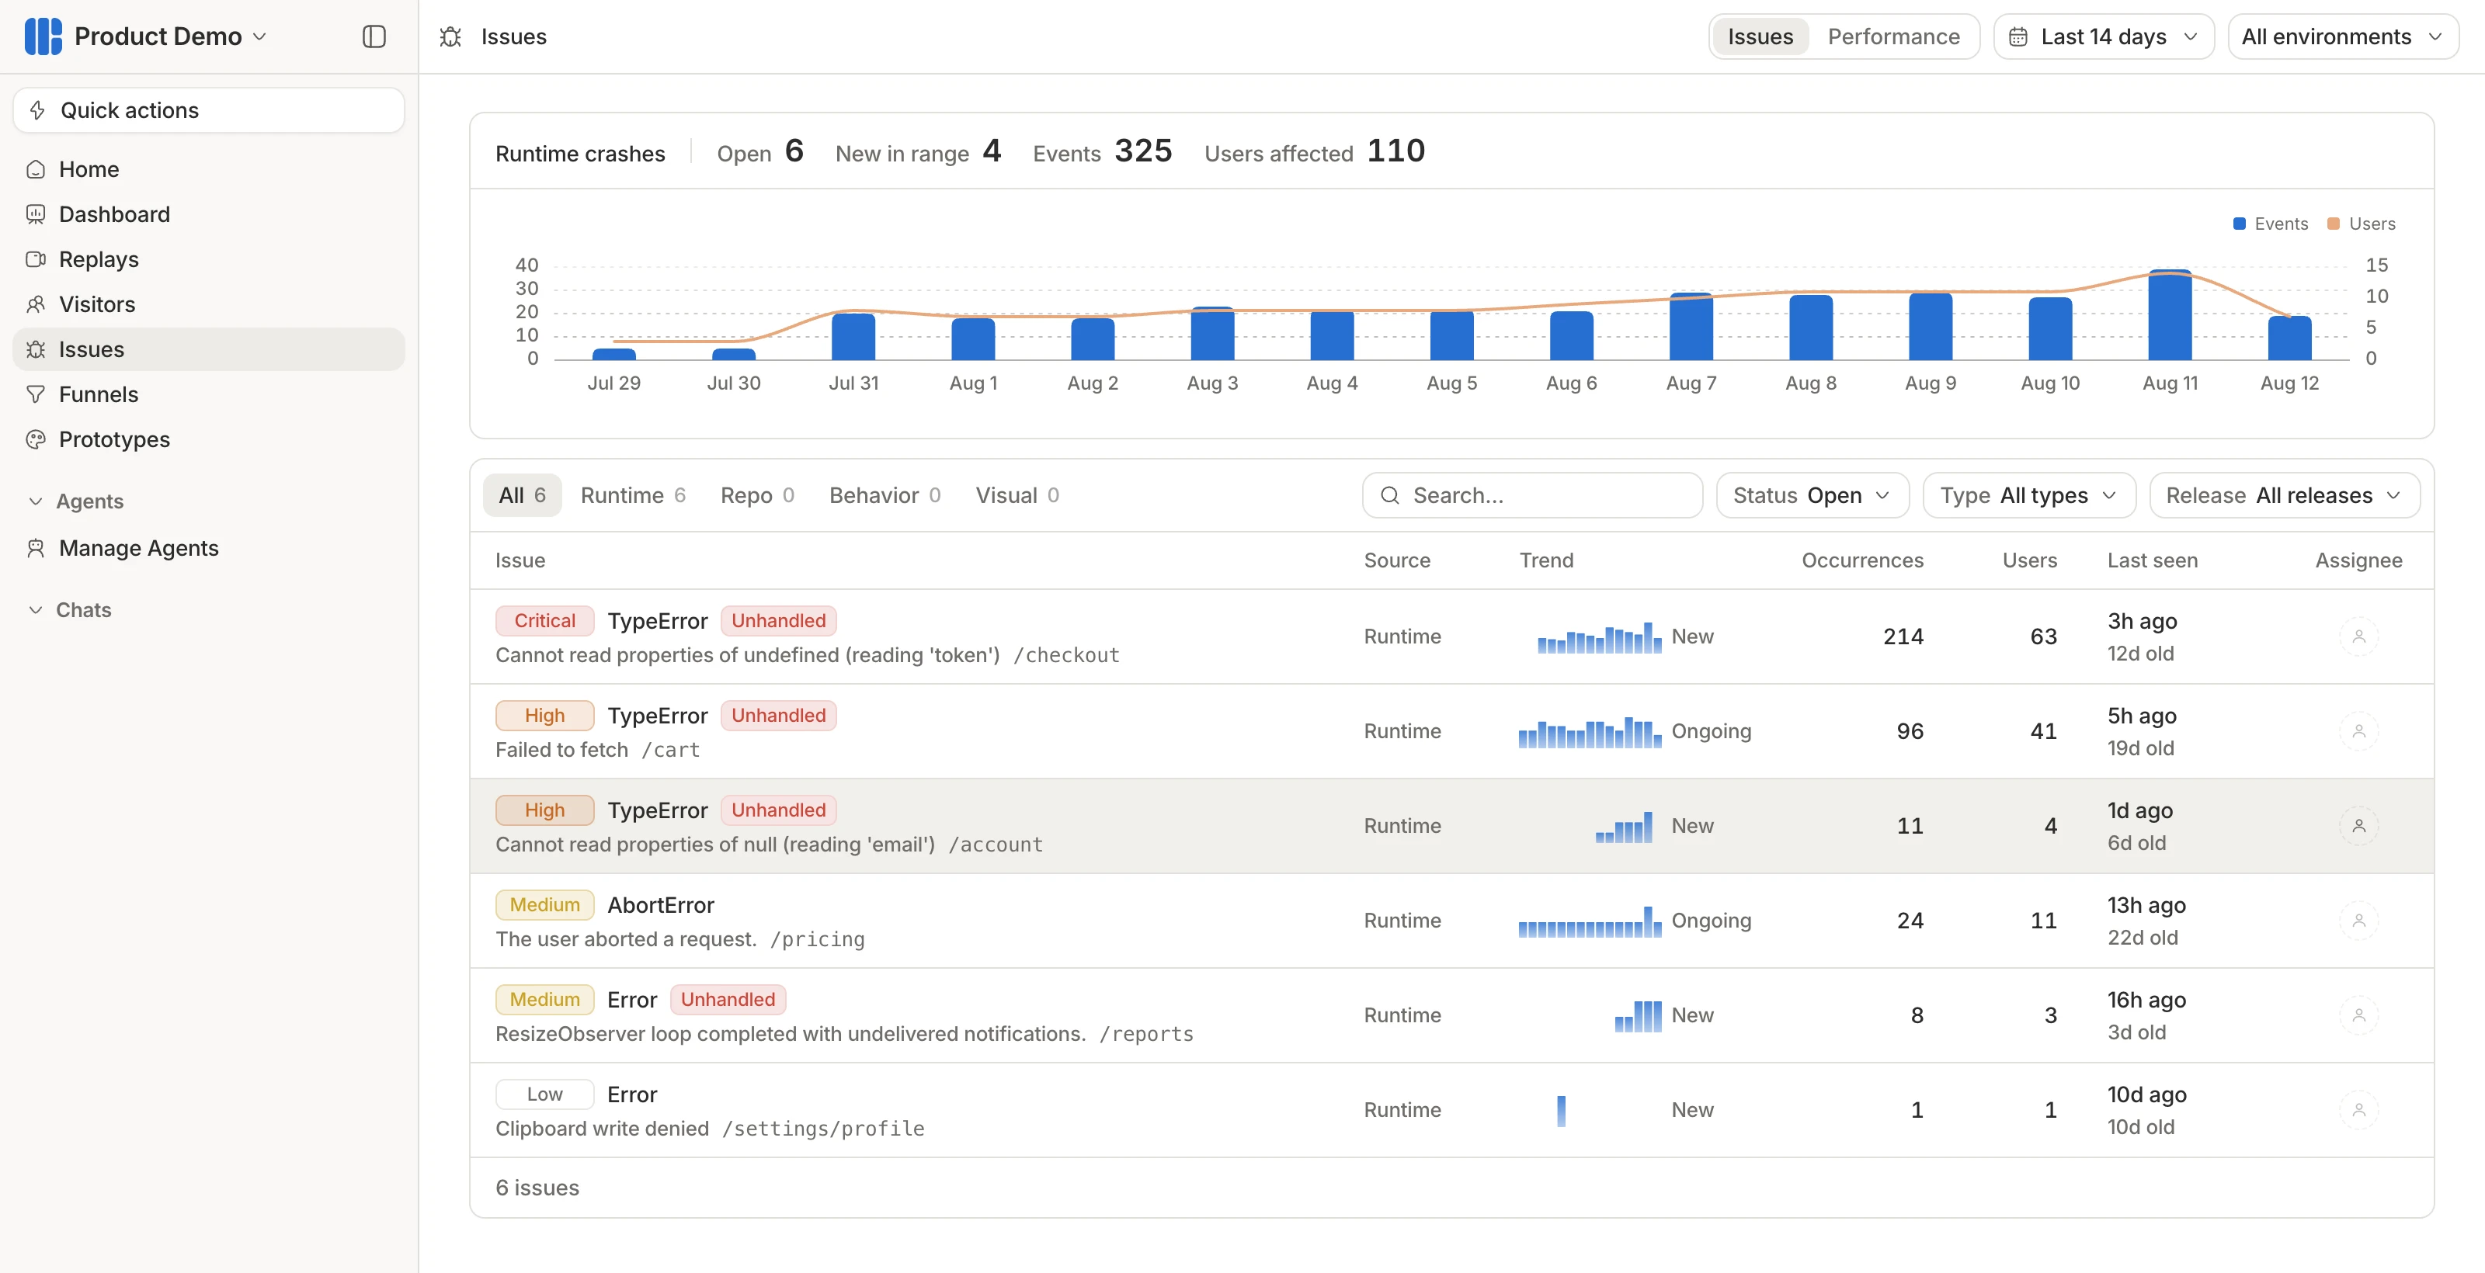Open Replays in sidebar
Image resolution: width=2485 pixels, height=1273 pixels.
208,259
